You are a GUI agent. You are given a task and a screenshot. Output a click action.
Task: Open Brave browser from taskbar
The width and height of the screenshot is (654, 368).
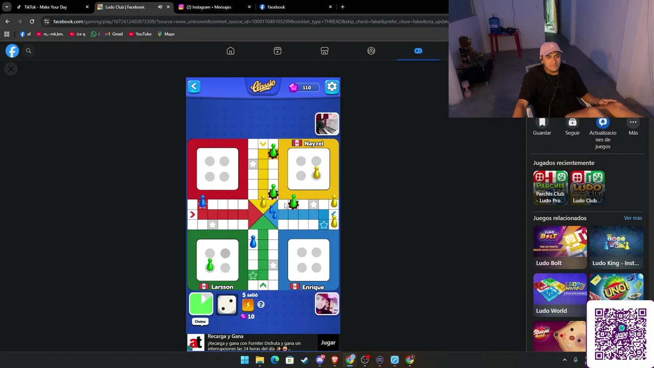tap(335, 360)
